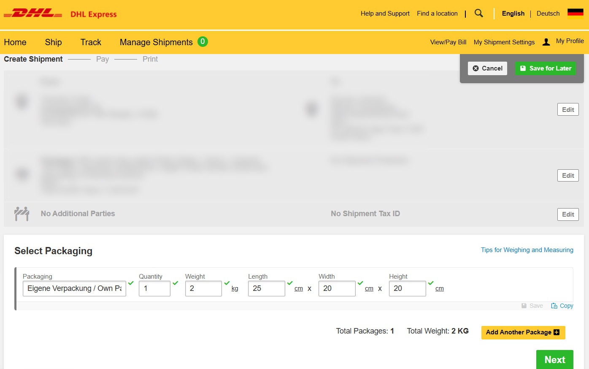This screenshot has height=369, width=589.
Task: Click the Quantity field
Action: click(154, 288)
